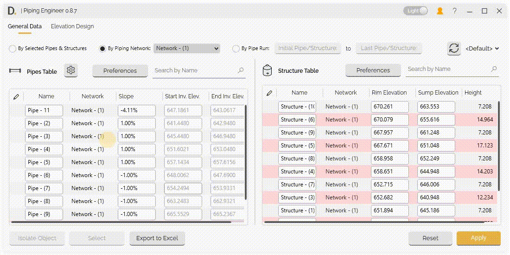Click the refresh/sync arrows icon
Screen dimensions: 510x255
[453, 48]
